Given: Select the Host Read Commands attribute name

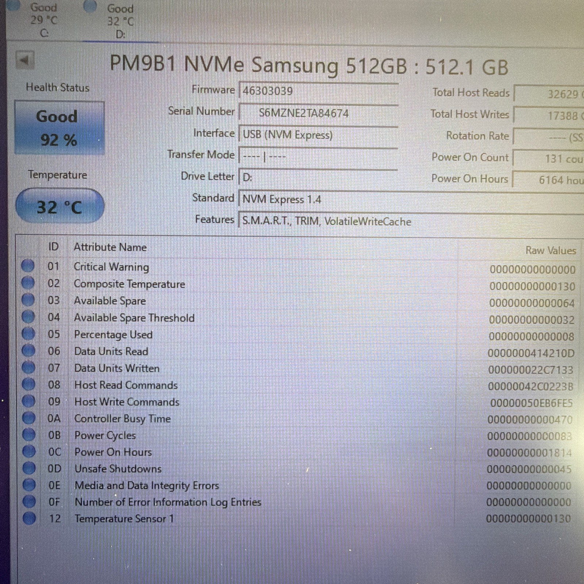Looking at the screenshot, I should [126, 385].
